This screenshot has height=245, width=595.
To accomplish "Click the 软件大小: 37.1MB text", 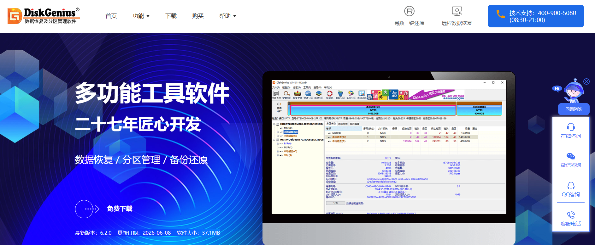I will [198, 233].
